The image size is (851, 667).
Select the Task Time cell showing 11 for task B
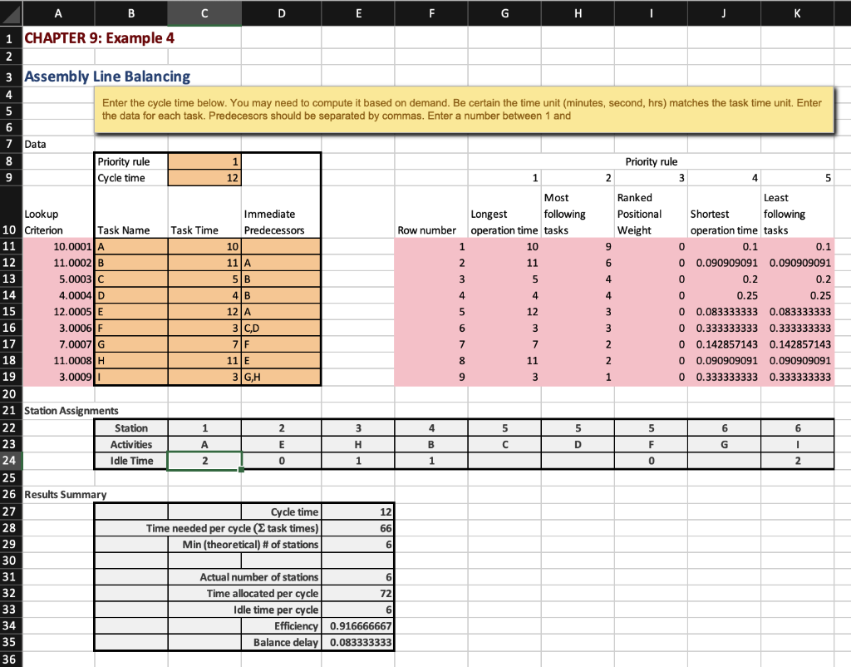click(204, 262)
